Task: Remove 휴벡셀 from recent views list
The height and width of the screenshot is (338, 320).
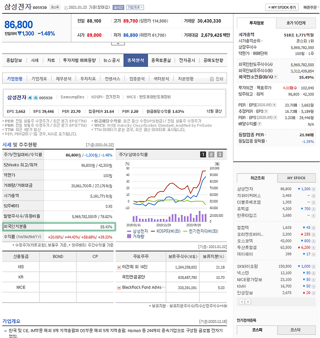Action: [x=313, y=209]
